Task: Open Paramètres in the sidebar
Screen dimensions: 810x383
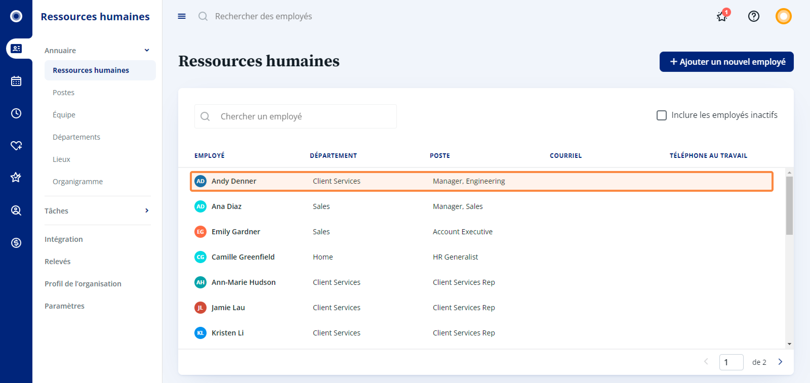Action: (x=65, y=306)
